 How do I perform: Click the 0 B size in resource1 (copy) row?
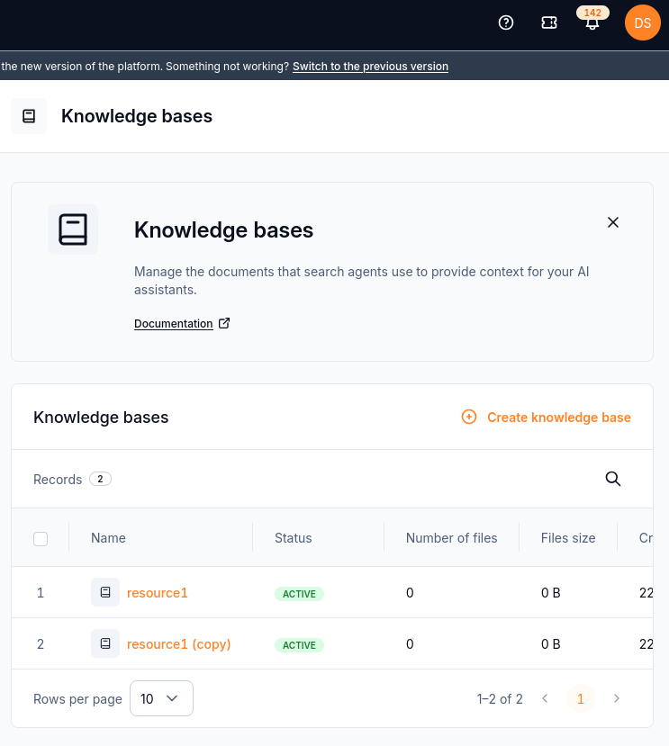[550, 644]
